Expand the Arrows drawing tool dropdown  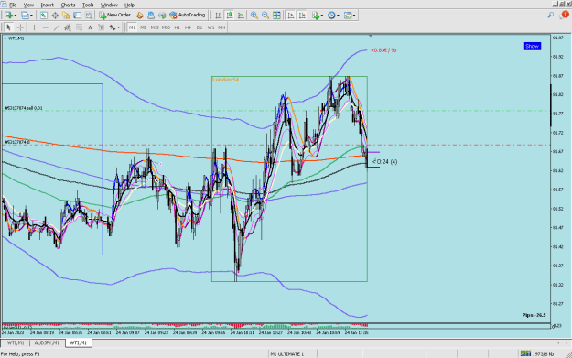(x=119, y=27)
